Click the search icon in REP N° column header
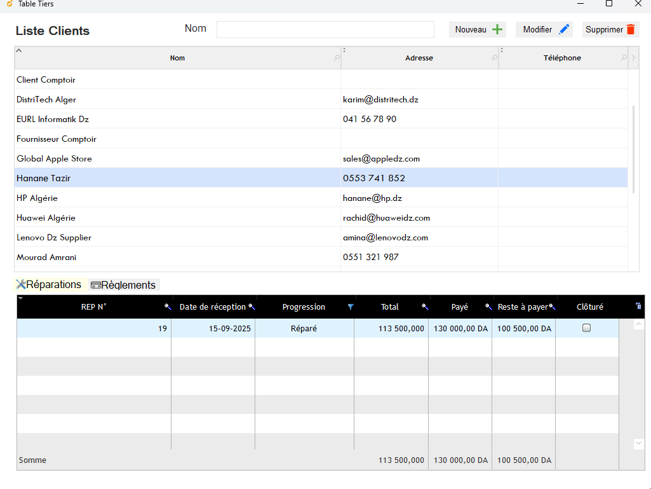This screenshot has height=489, width=651. tap(167, 307)
